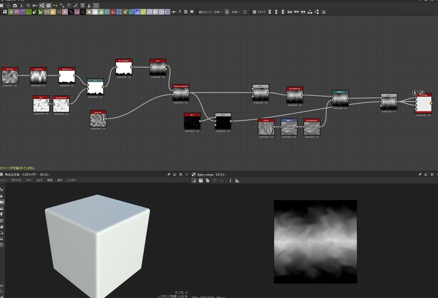Click the lightbulb icon in 3D sidebar
This screenshot has height=298, width=438.
coord(2,214)
